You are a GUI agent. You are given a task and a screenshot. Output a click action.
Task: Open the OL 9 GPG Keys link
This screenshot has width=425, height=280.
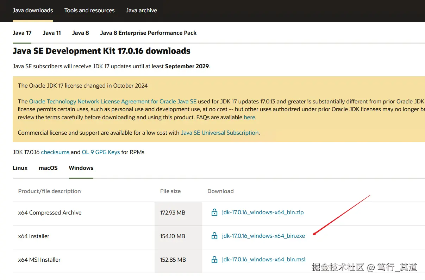tap(101, 152)
